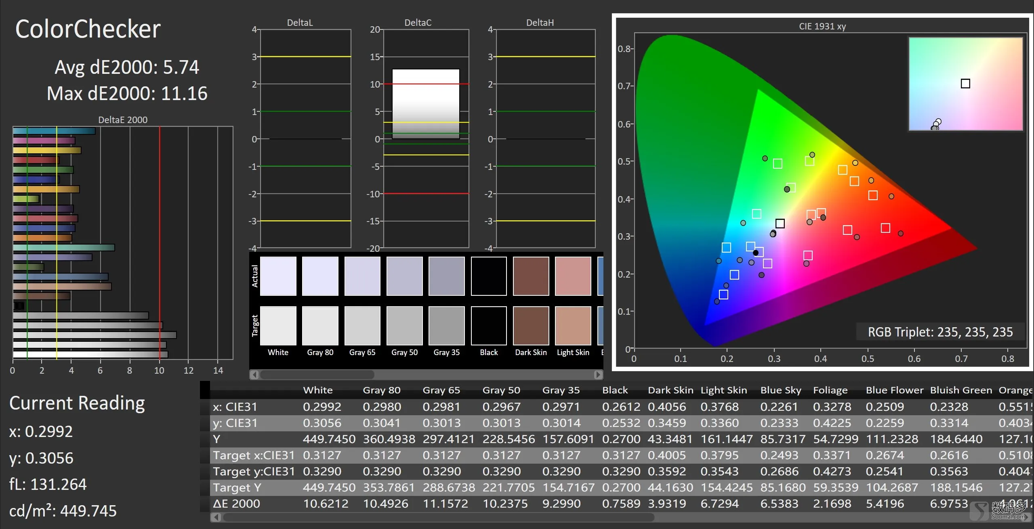Click the 'Max dE2000: 11.16' readout
1034x529 pixels.
click(127, 94)
